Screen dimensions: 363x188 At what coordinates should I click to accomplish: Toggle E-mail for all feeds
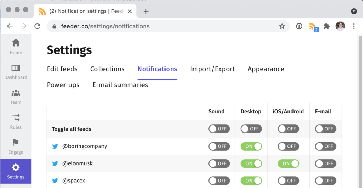pos(326,129)
